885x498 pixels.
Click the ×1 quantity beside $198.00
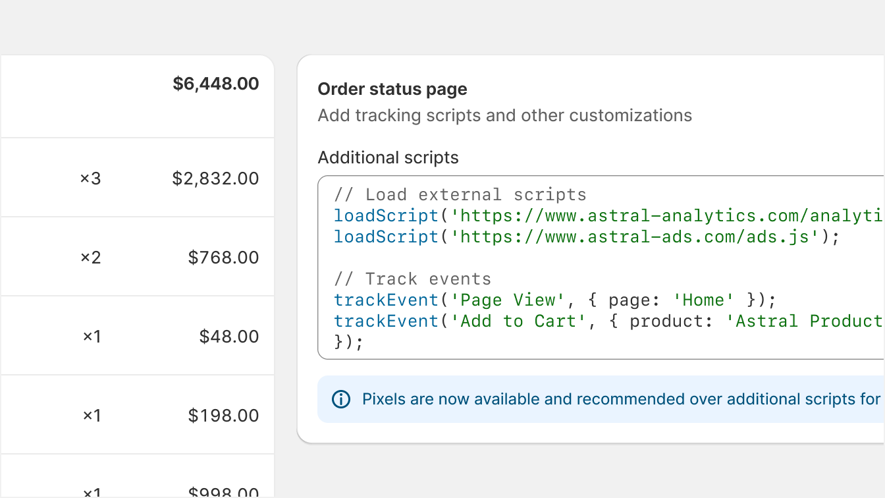click(92, 416)
